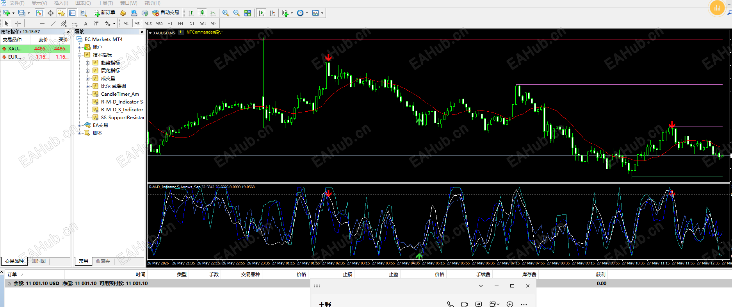This screenshot has height=307, width=732.
Task: Select the trendline drawing tool
Action: pyautogui.click(x=53, y=23)
